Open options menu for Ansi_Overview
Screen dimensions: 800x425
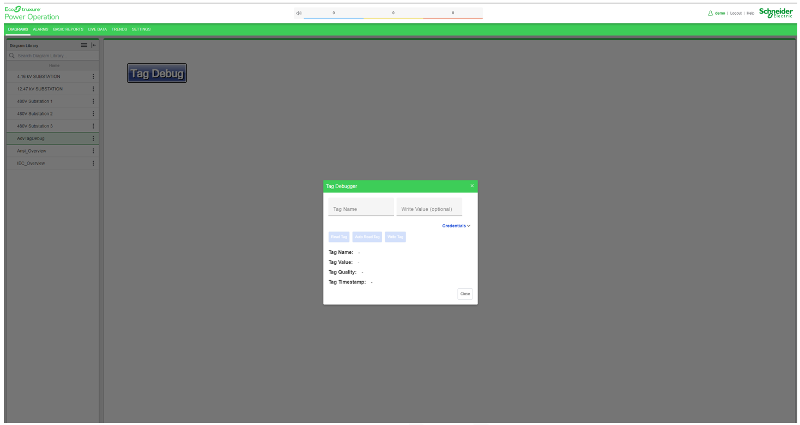pos(93,151)
